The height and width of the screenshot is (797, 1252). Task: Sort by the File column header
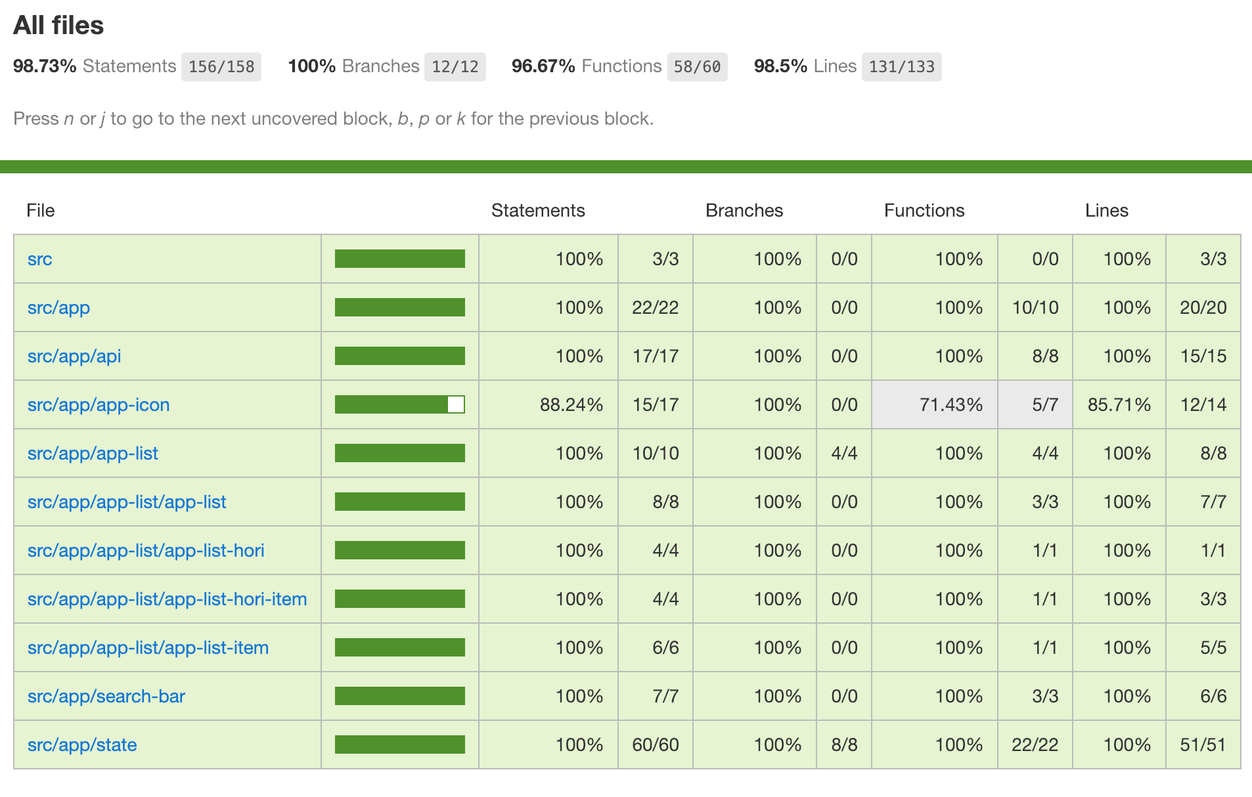click(41, 211)
